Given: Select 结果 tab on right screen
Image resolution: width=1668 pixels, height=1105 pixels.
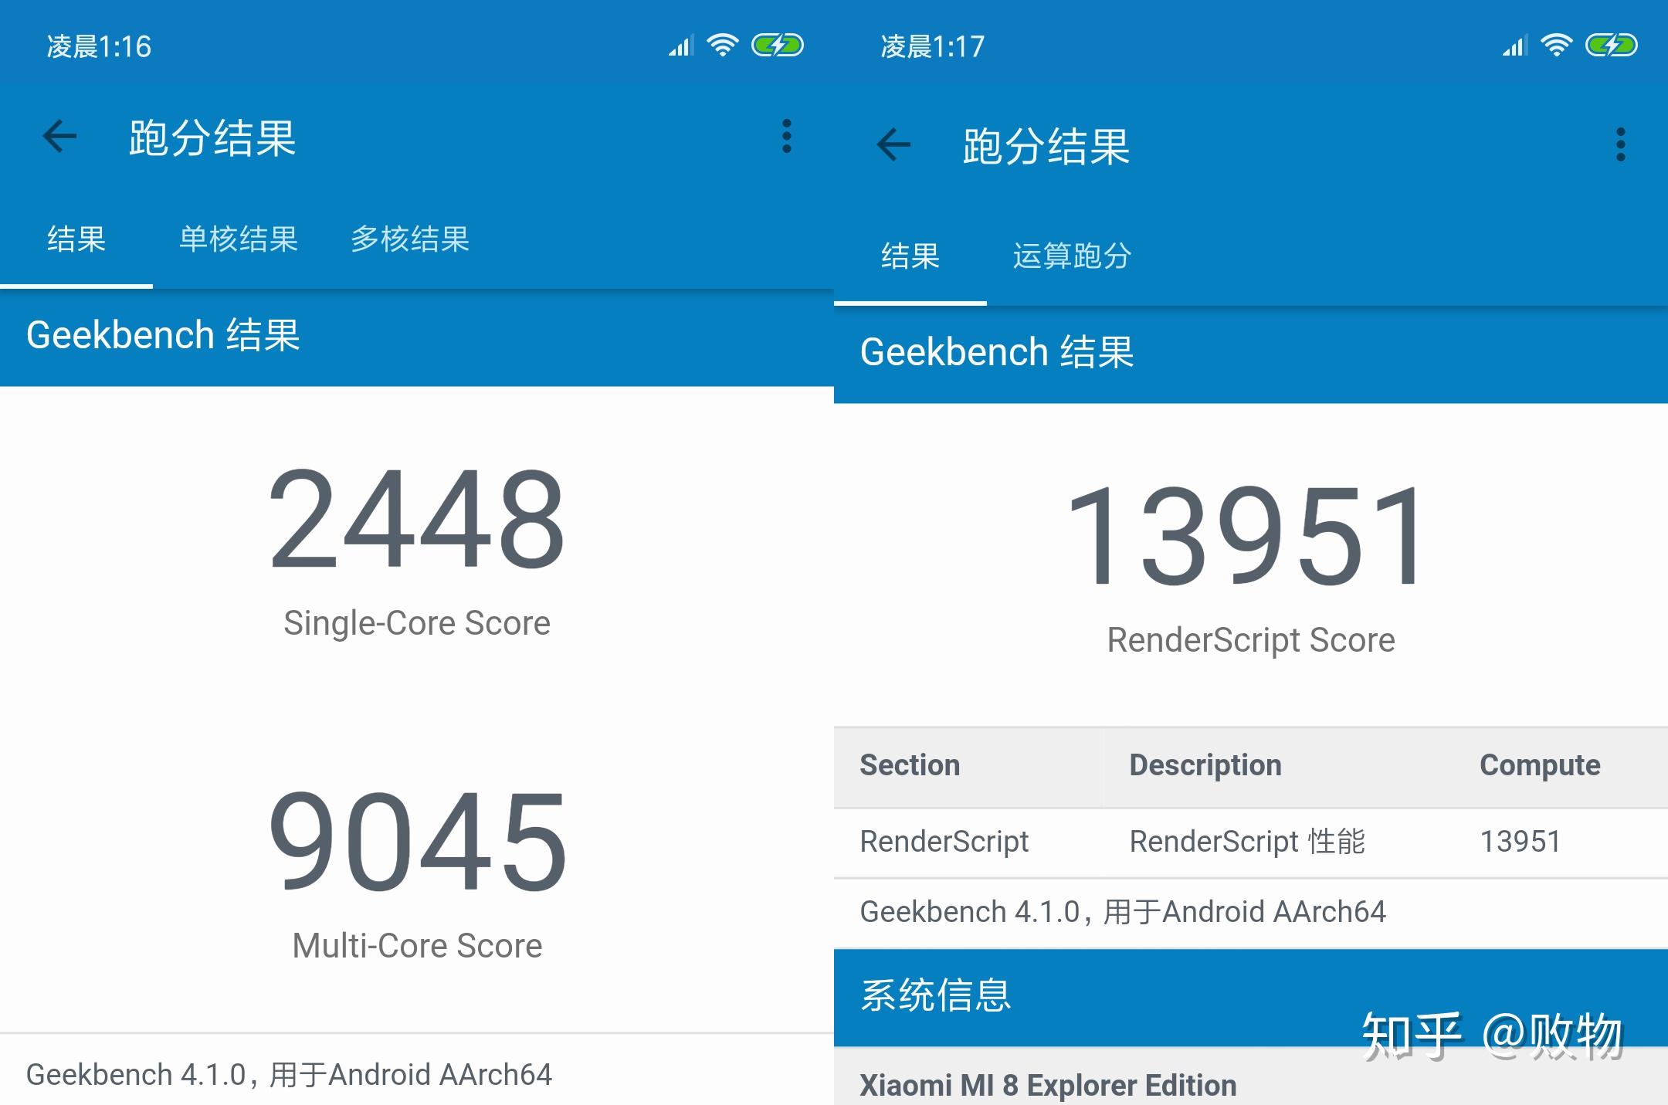Looking at the screenshot, I should pyautogui.click(x=910, y=256).
